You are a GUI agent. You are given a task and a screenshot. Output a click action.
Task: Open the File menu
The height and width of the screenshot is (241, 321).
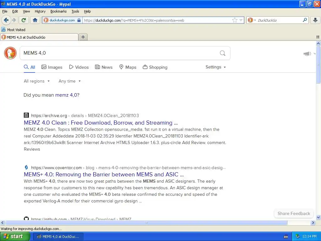pos(5,11)
